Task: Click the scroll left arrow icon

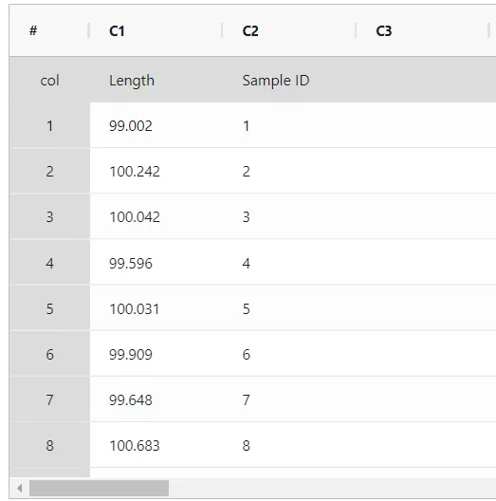Action: [x=20, y=488]
